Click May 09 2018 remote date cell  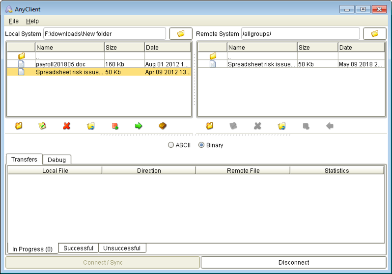(x=361, y=64)
